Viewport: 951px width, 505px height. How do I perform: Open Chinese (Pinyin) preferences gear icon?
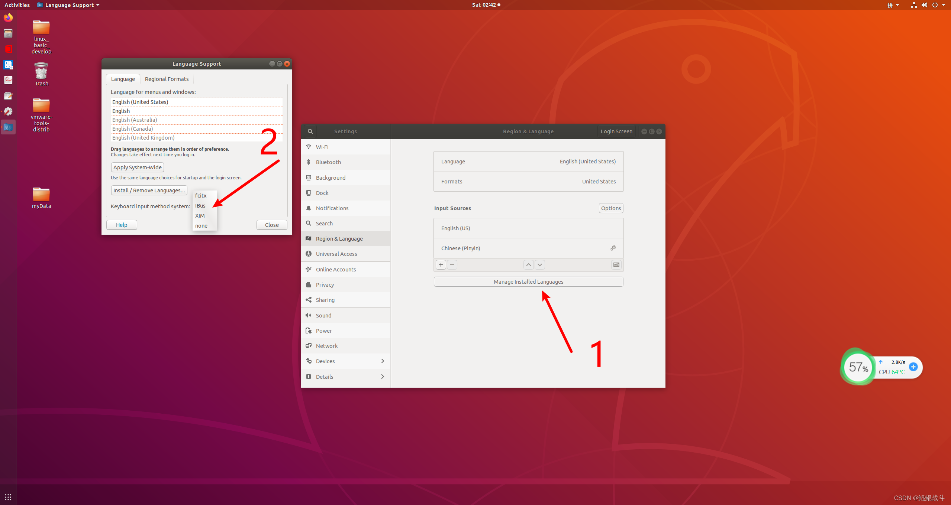coord(613,248)
